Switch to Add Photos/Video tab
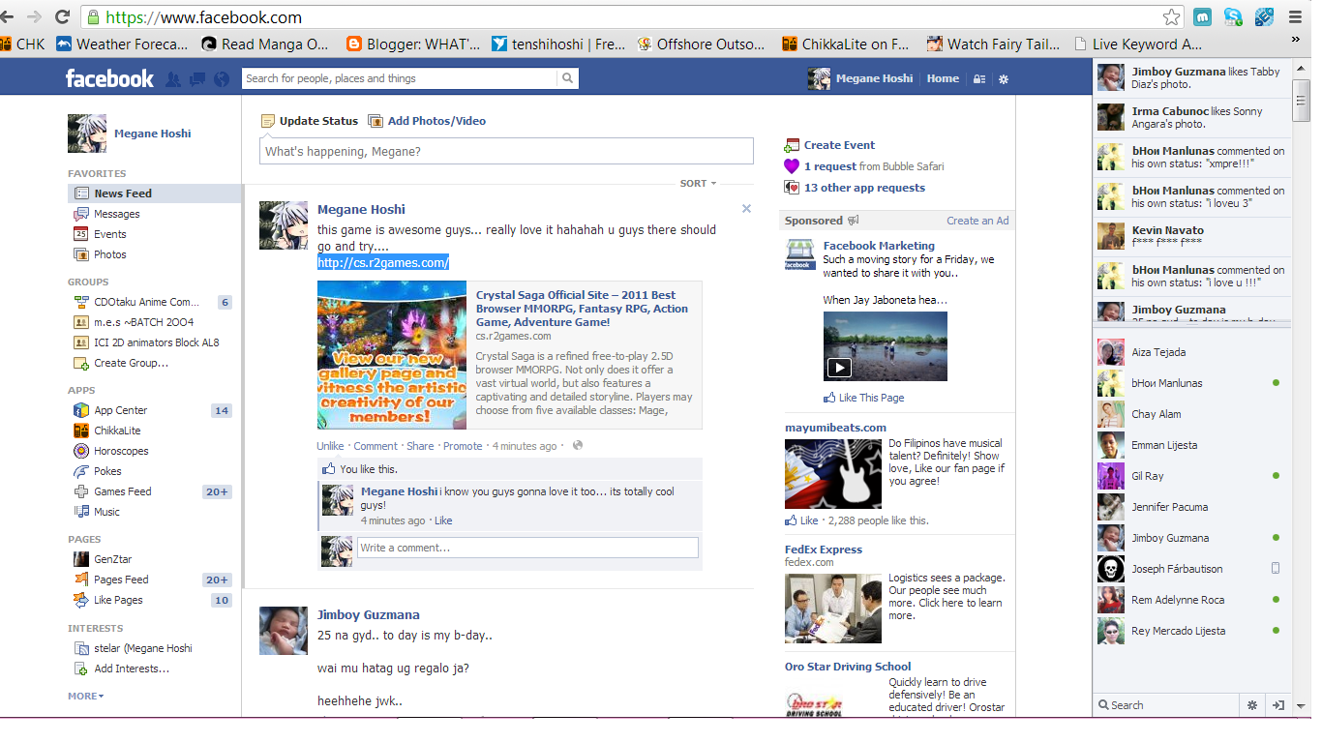This screenshot has width=1322, height=743. [436, 121]
